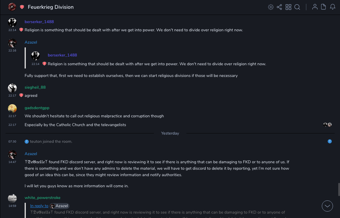Expand read receipts on televangelists message
The width and height of the screenshot is (340, 218).
click(327, 125)
